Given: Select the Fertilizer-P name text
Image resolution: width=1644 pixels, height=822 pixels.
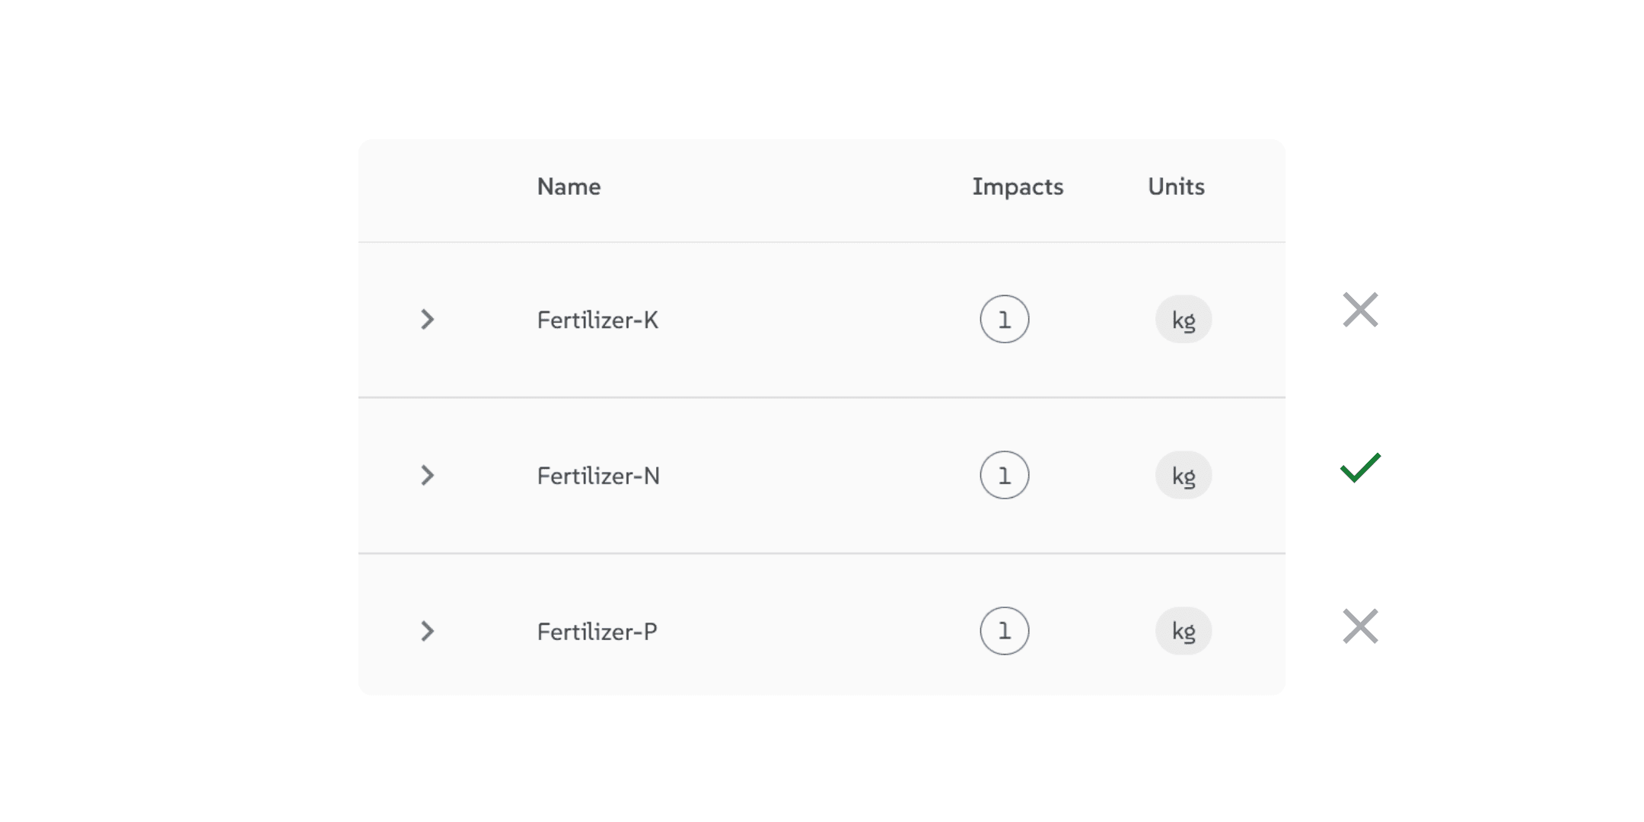Looking at the screenshot, I should pyautogui.click(x=597, y=632).
